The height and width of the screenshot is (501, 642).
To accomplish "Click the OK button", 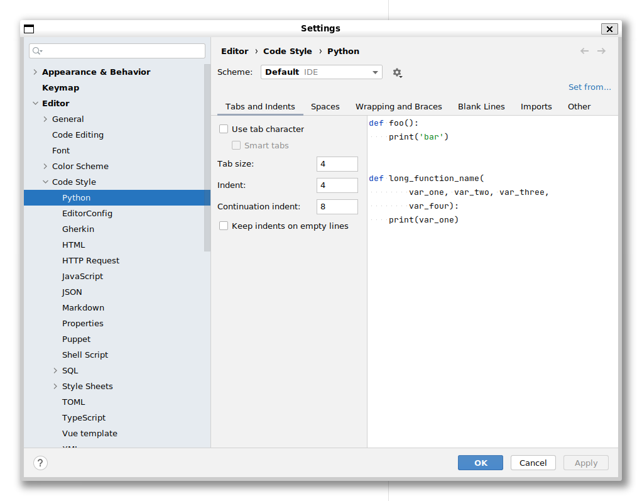I will [x=481, y=463].
